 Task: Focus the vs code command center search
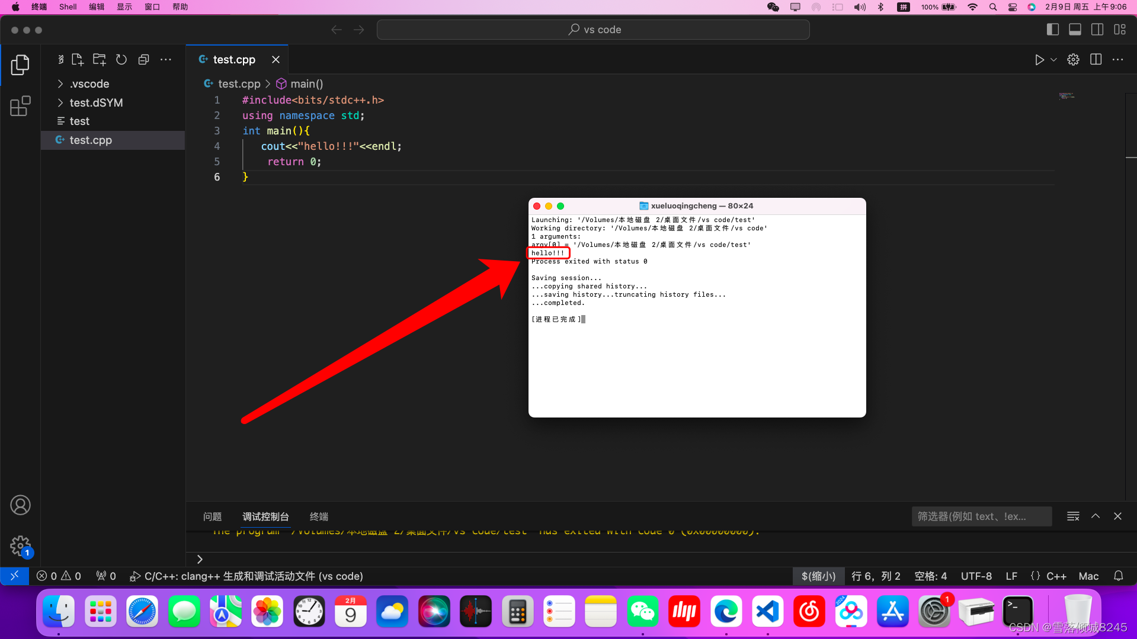pos(593,30)
